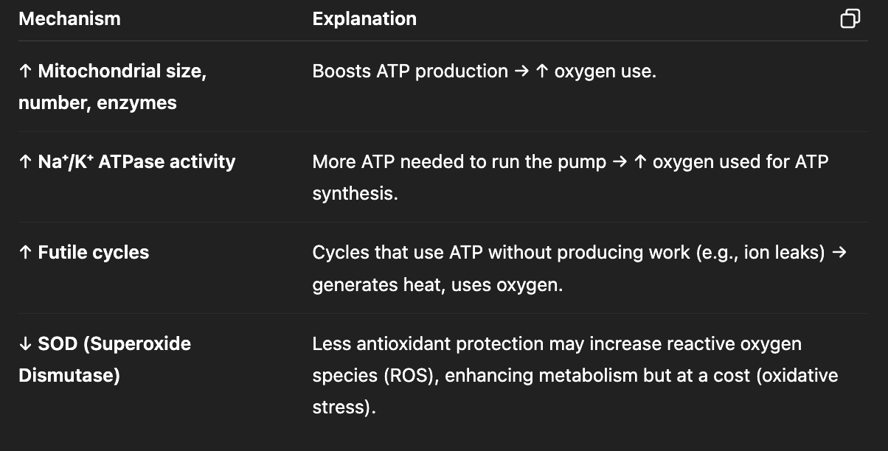This screenshot has height=451, width=888.
Task: Click the down arrow before SOD
Action: (x=25, y=344)
